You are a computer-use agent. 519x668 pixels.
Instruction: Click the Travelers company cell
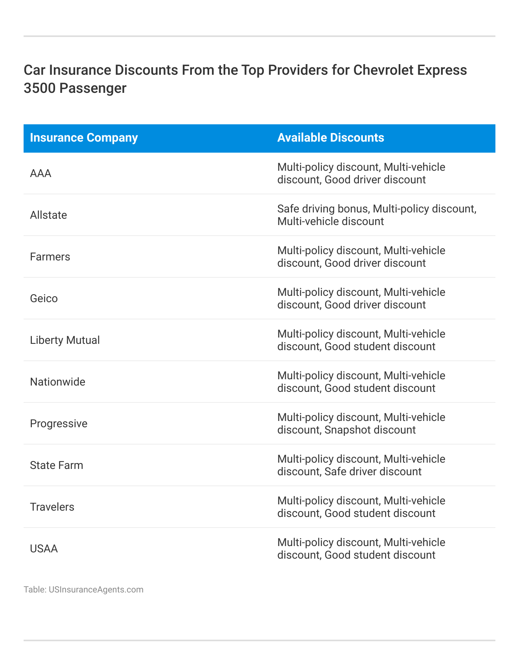pyautogui.click(x=52, y=507)
